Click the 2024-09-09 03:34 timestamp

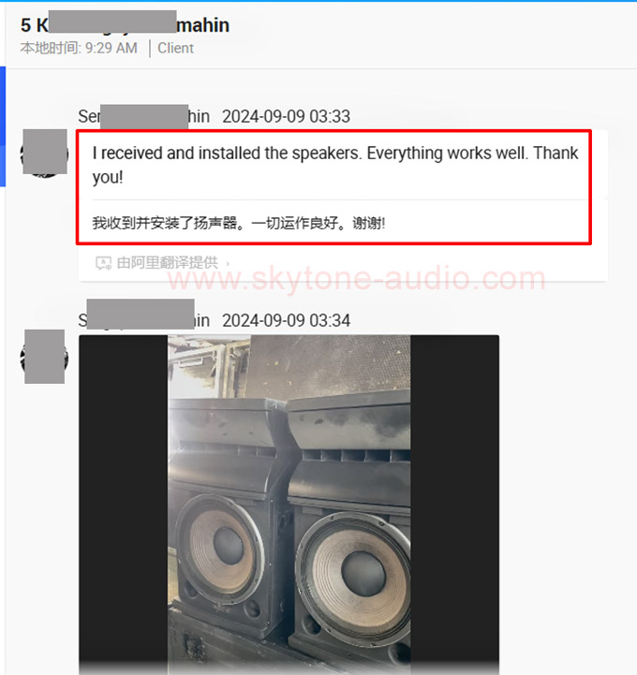point(286,321)
